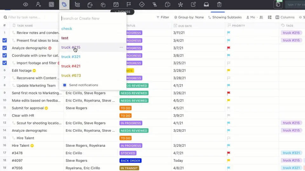
Task: Click the move tasks icon
Action: [90, 4]
